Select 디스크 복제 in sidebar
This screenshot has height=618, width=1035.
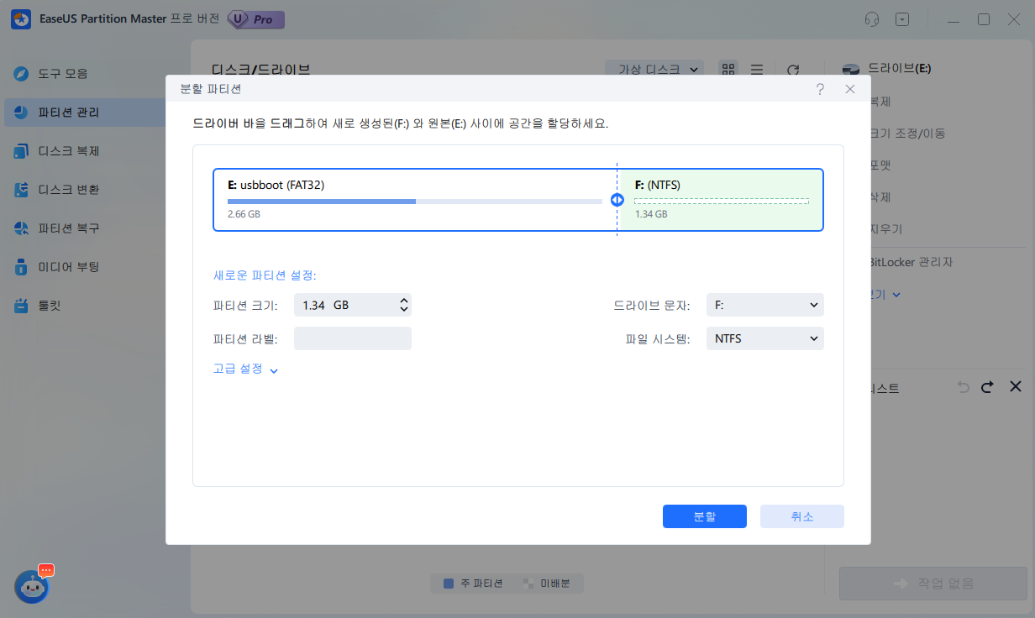(x=69, y=151)
